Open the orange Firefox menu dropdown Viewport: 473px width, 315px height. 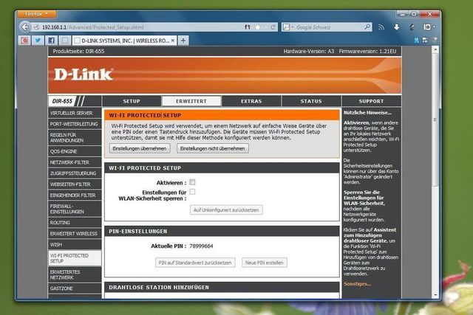[35, 13]
